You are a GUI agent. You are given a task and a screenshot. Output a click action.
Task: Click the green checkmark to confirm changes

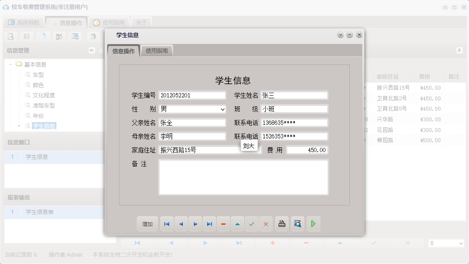click(x=252, y=223)
